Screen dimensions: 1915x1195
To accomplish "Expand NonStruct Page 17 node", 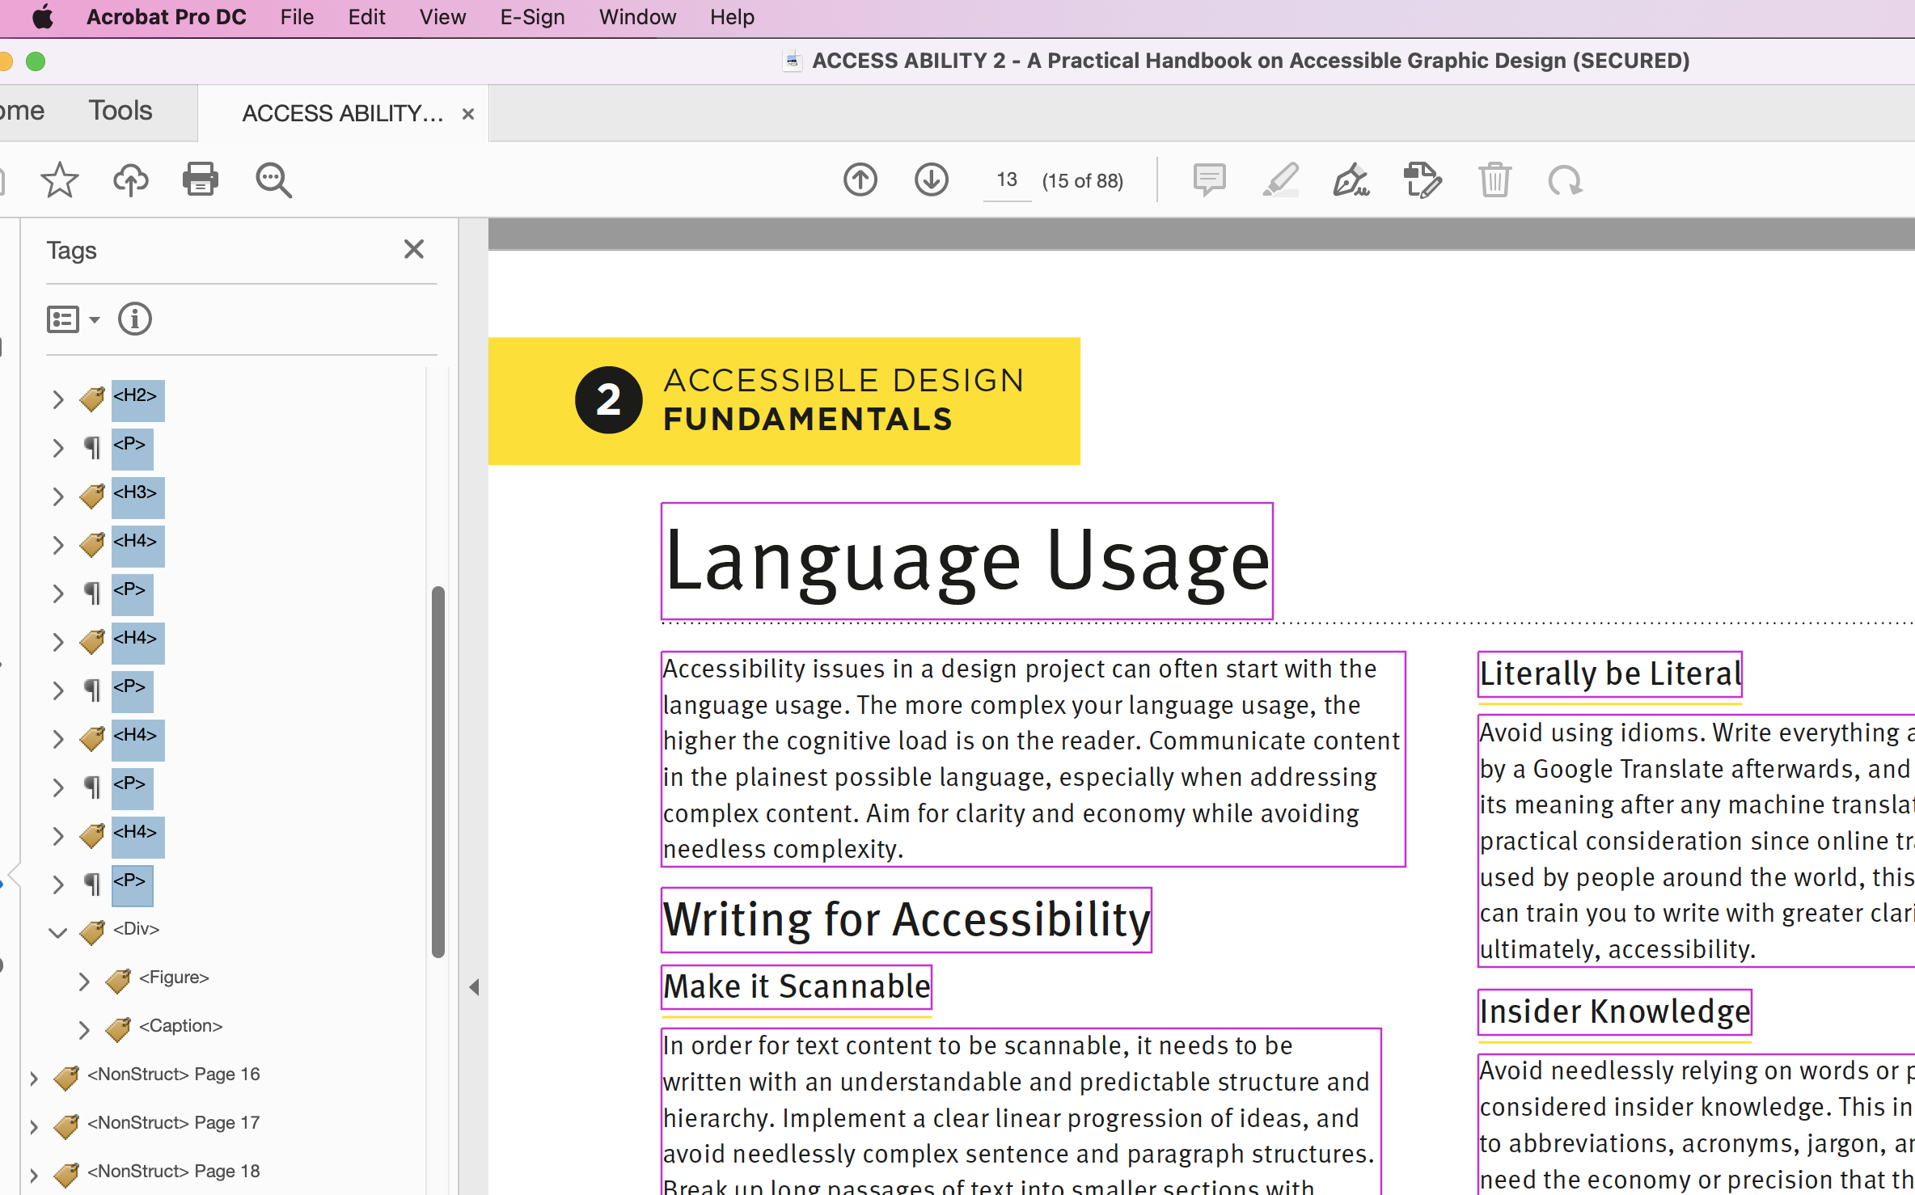I will coord(33,1126).
